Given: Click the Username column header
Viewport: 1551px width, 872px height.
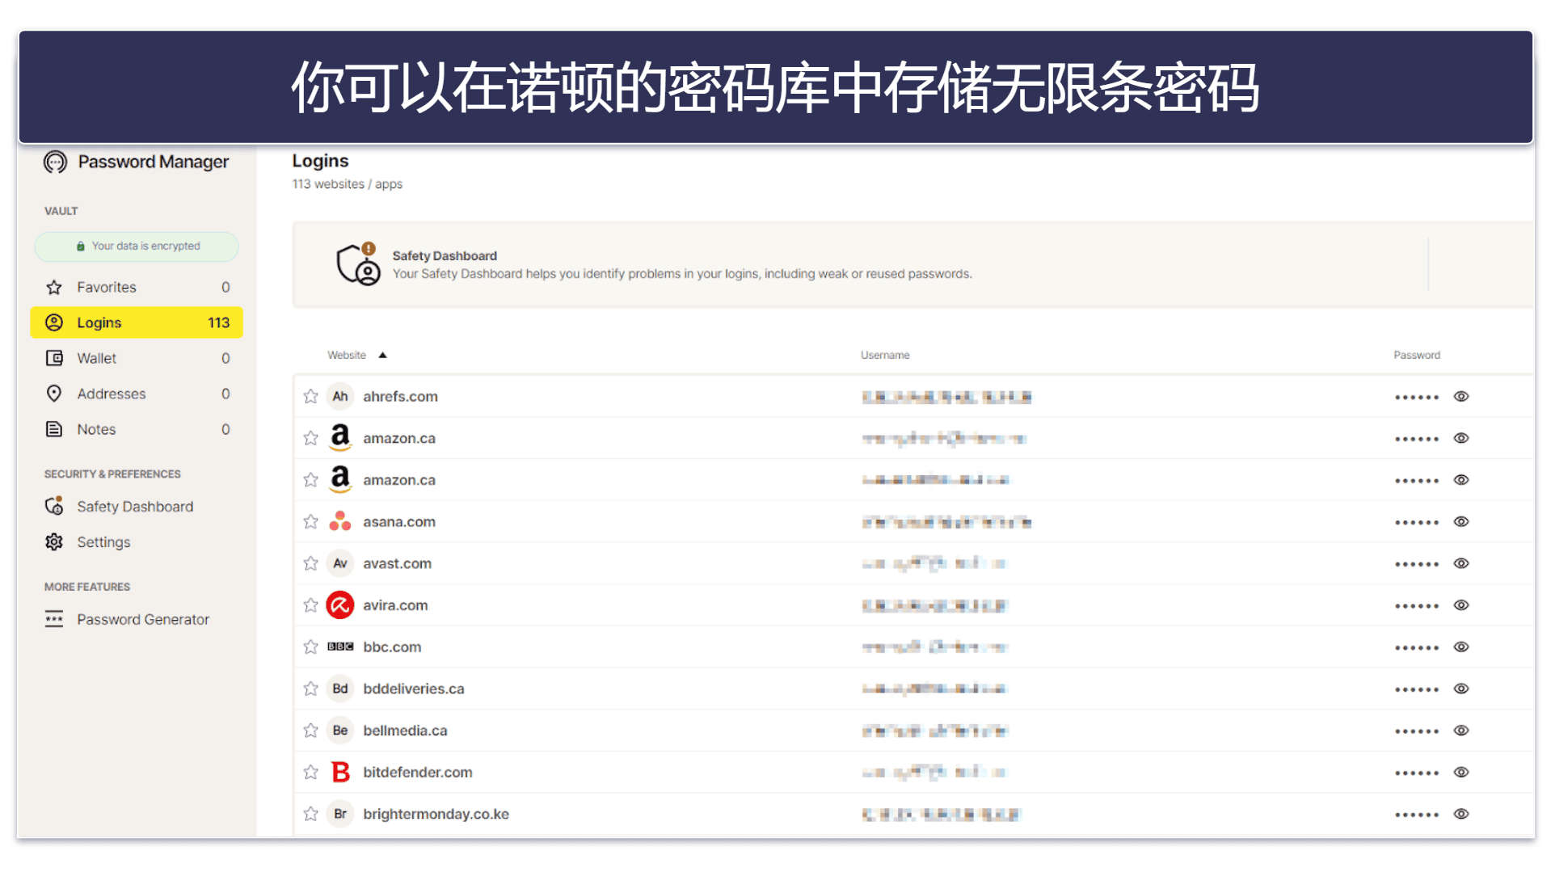Looking at the screenshot, I should tap(885, 356).
